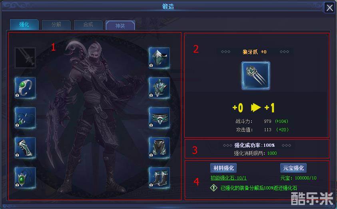Click the 狼牙爪 claw item preview

(x=256, y=75)
